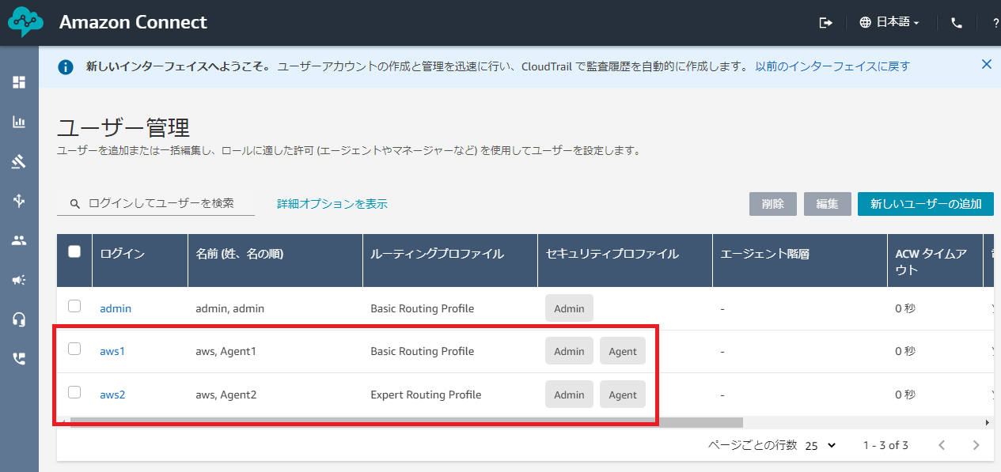Image resolution: width=1001 pixels, height=472 pixels.
Task: Click the エージェント階層 column header
Action: pos(800,261)
